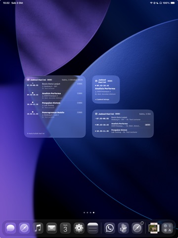
Task: Tap the location pin beside Lab Testing in the large widget
Action: pyautogui.click(x=43, y=105)
